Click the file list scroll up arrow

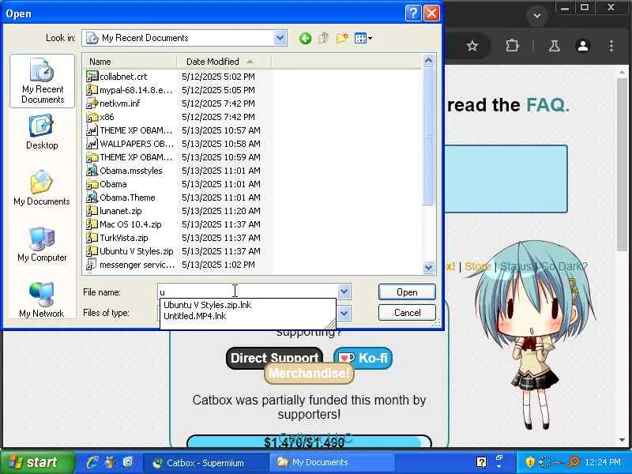(x=428, y=61)
